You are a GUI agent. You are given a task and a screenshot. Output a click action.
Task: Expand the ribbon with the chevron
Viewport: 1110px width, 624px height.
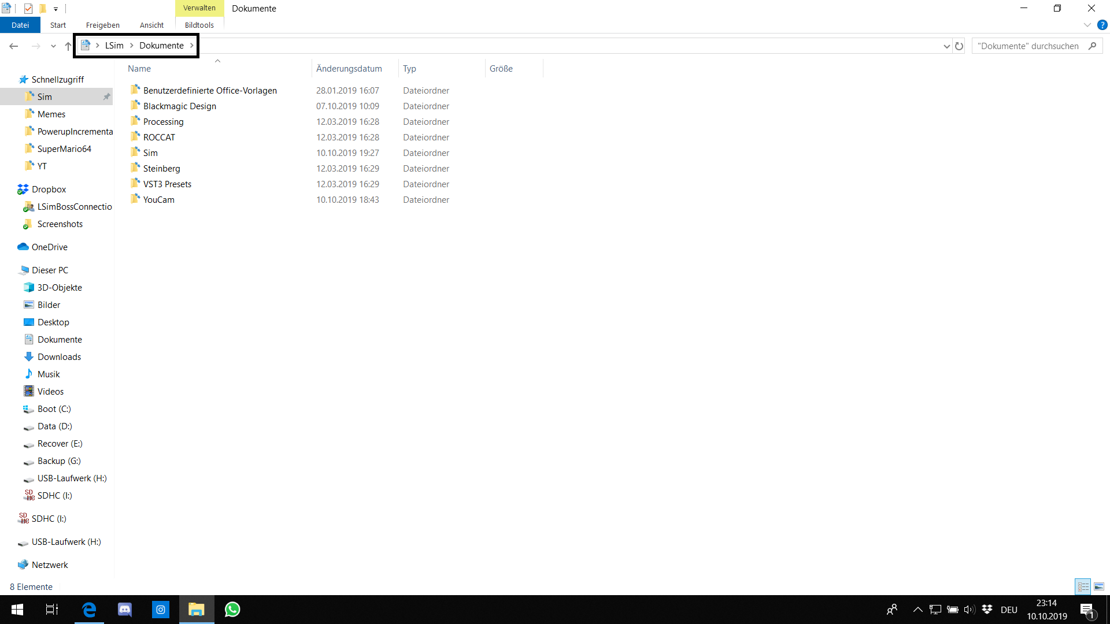(1087, 25)
